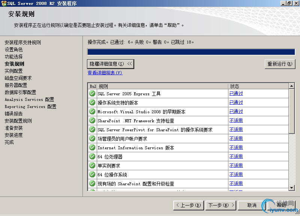Open 不适用 link for 64 位处理器
The width and height of the screenshot is (300, 216).
coord(236,156)
